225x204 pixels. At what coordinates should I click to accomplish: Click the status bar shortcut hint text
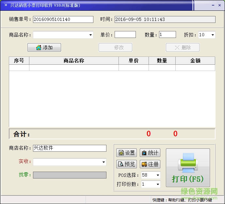click(182, 200)
